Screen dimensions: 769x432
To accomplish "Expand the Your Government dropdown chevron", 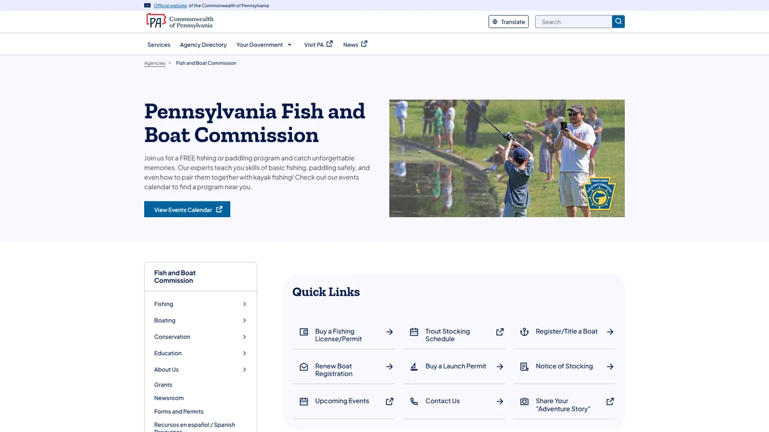I will [289, 45].
